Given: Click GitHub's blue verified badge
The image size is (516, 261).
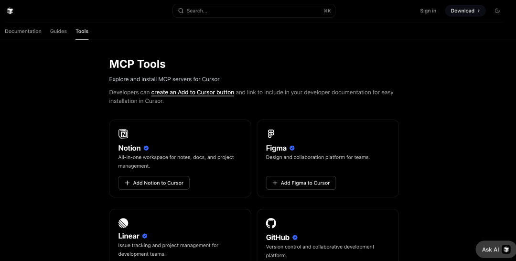Looking at the screenshot, I should point(295,238).
